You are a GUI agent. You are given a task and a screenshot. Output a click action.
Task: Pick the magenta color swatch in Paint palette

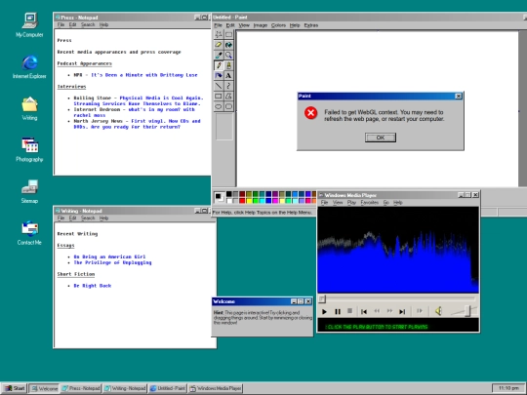pos(275,201)
